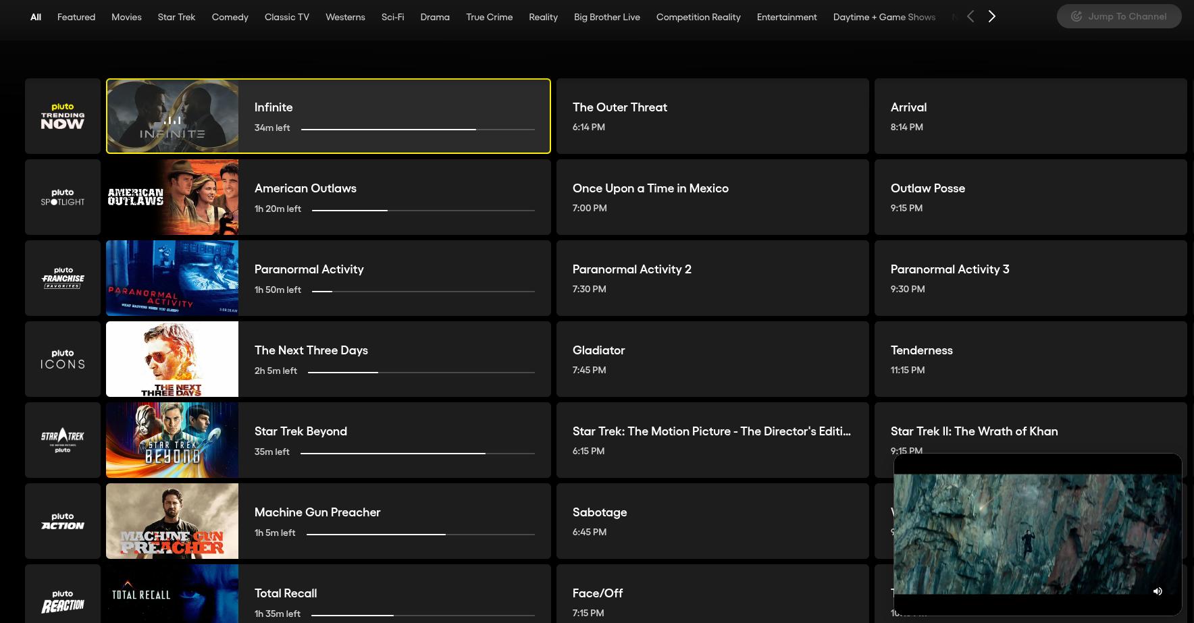Click the Star Trek Beyond progress bar
This screenshot has width=1194, height=623.
click(x=417, y=453)
